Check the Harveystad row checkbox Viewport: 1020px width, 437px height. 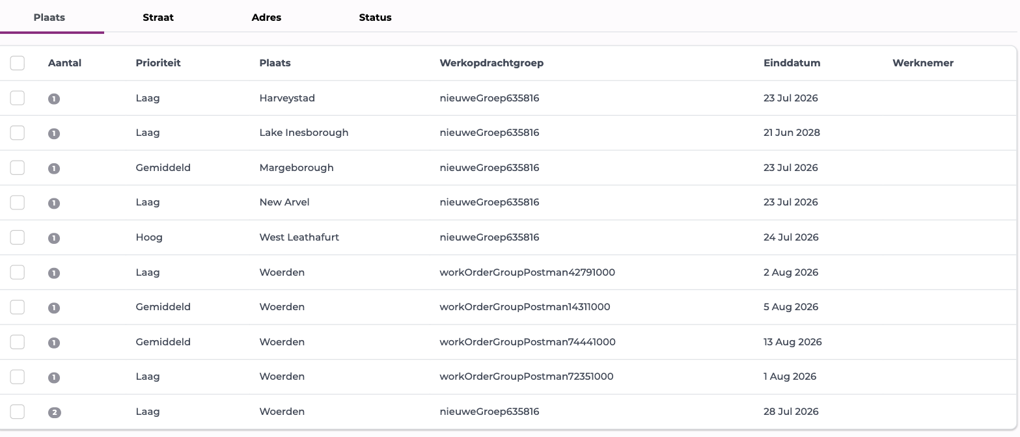point(18,98)
